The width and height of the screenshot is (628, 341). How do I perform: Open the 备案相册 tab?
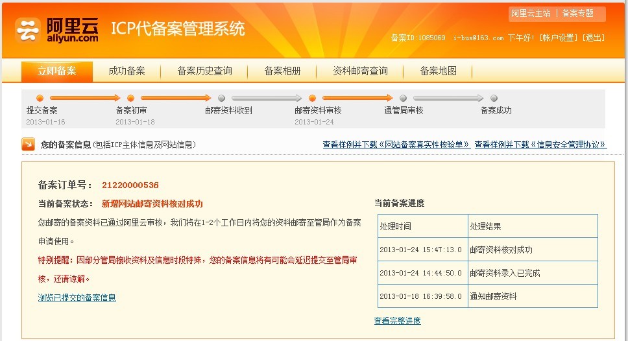click(282, 71)
